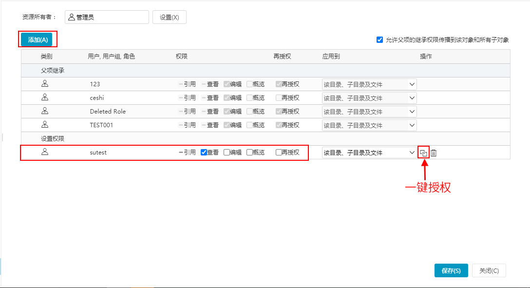Image resolution: width=530 pixels, height=288 pixels.
Task: Delete the sutest permission row
Action: click(x=434, y=153)
